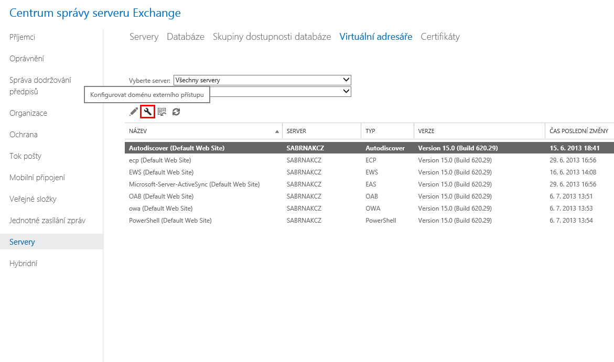This screenshot has width=614, height=362.
Task: Open Příjemci in the left sidebar
Action: tap(23, 37)
